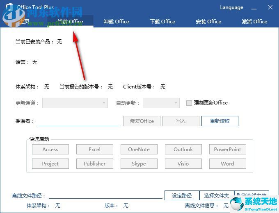Click the Office Tool Plus title text

click(x=35, y=7)
